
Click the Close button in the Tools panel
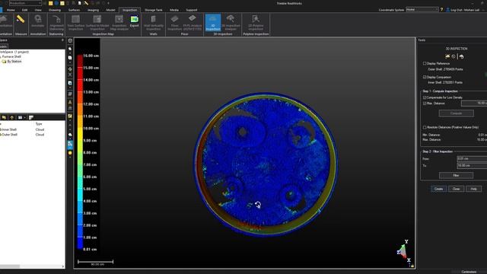click(457, 189)
